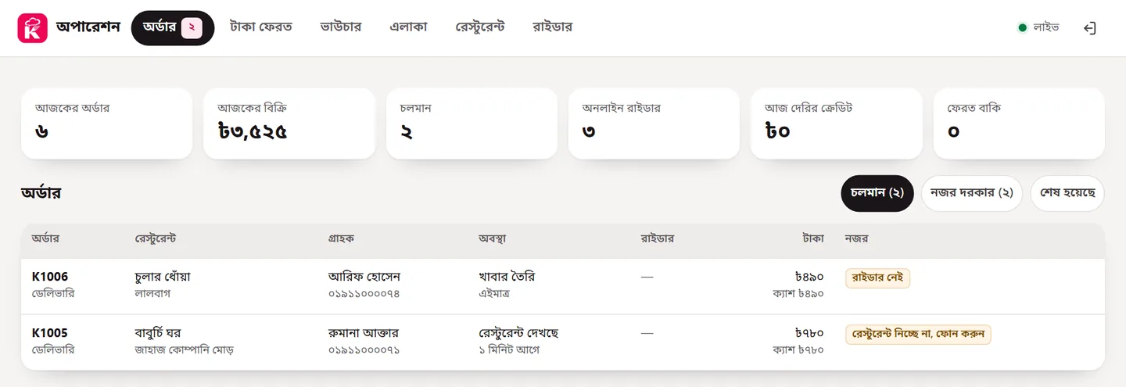
Task: Click the লালবাগ area text
Action: click(x=152, y=294)
